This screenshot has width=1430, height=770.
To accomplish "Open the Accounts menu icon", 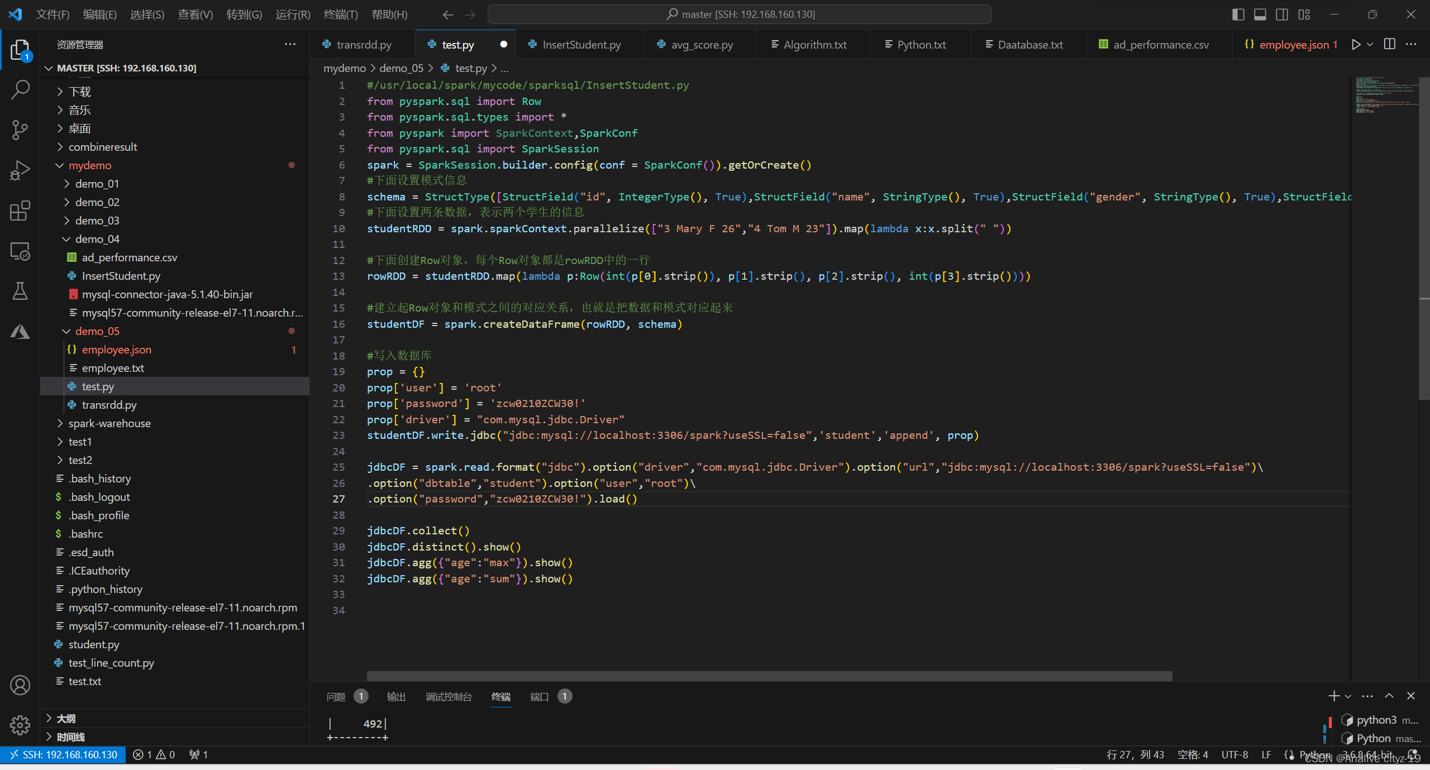I will (20, 685).
